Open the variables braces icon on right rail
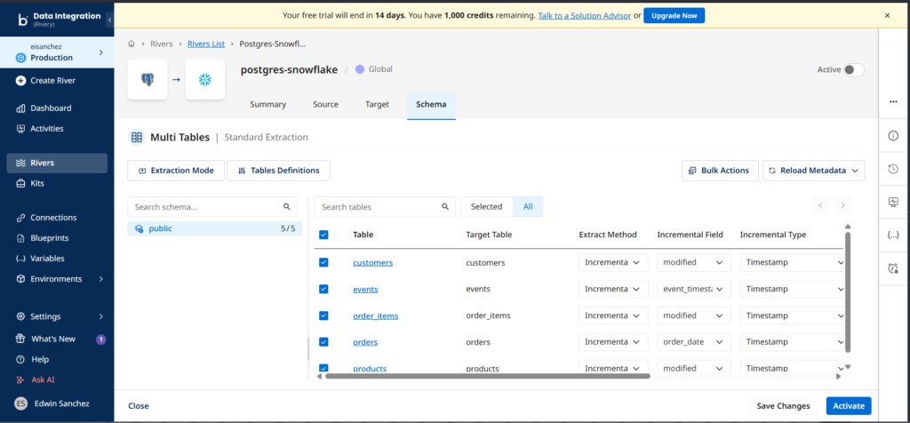The image size is (910, 423). point(893,235)
